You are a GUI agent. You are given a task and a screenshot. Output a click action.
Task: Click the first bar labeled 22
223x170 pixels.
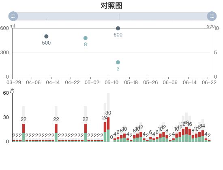[x=24, y=133]
